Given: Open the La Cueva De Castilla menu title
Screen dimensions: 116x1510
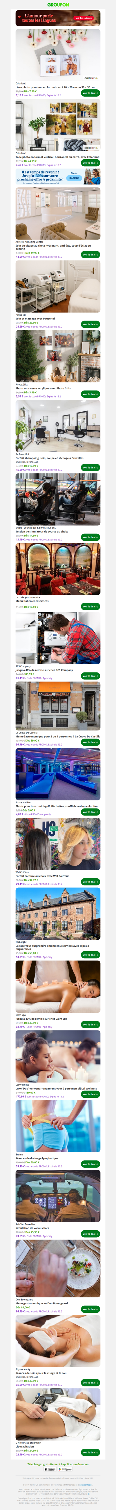Looking at the screenshot, I should pos(58,736).
